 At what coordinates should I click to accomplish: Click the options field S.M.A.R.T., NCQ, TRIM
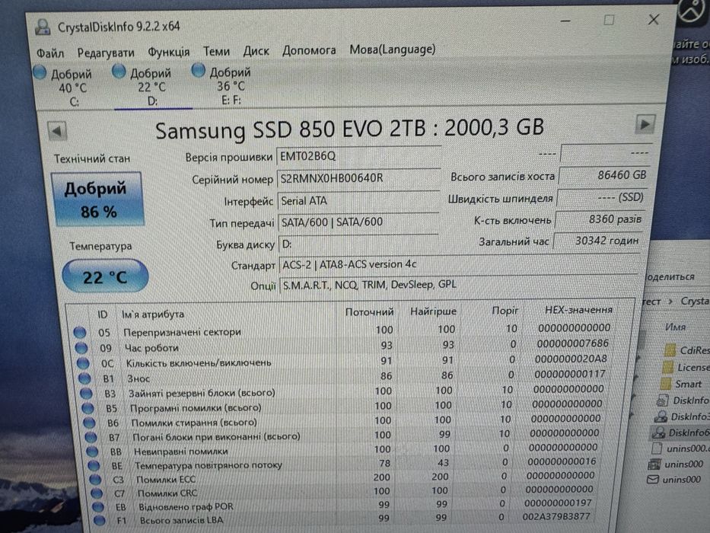point(459,285)
